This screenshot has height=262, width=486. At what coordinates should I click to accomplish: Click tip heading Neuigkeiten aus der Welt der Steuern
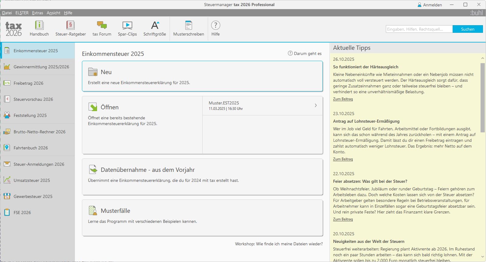pos(369,241)
